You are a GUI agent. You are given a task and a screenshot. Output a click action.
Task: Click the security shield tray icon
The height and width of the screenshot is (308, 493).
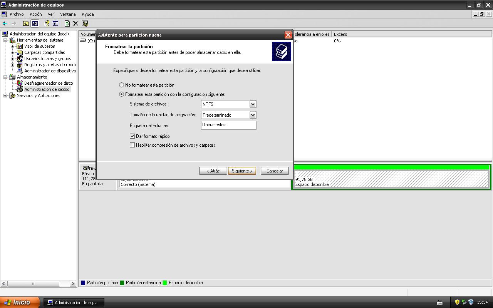(x=457, y=302)
